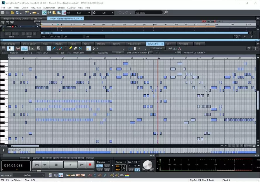This screenshot has width=260, height=182.
Task: Toggle the S solo button in MIDI Editor
Action: tap(249, 48)
